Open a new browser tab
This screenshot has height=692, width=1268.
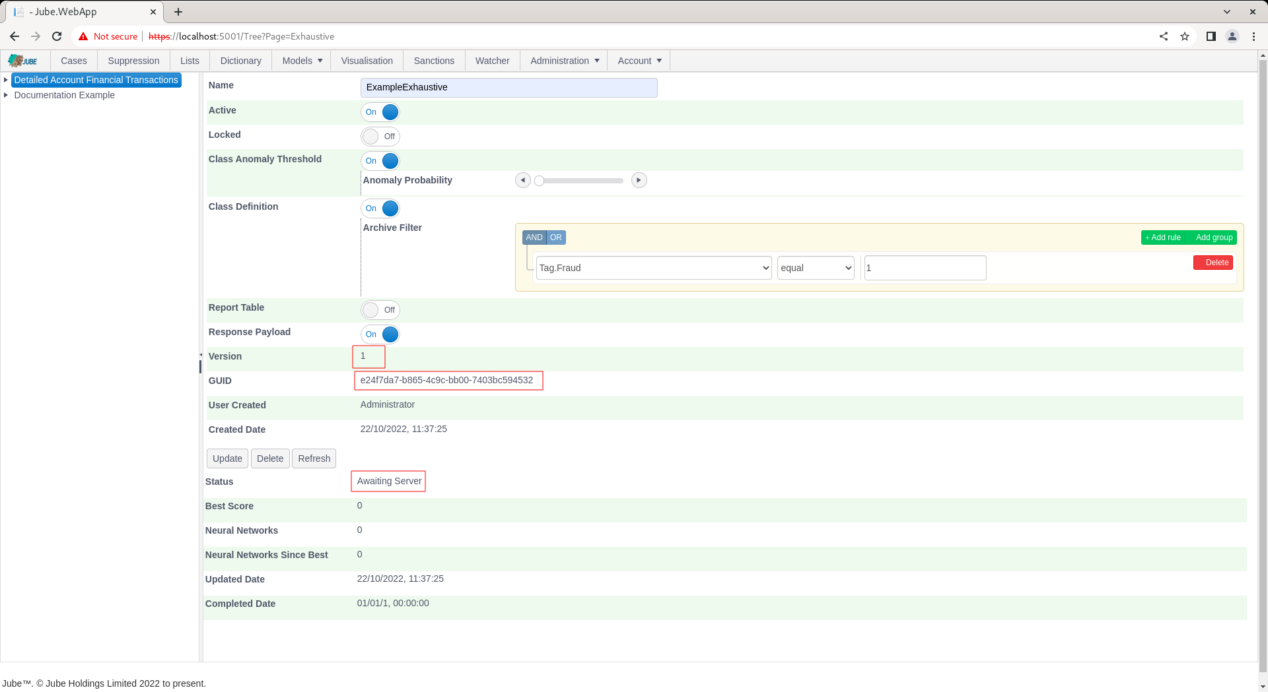point(178,12)
